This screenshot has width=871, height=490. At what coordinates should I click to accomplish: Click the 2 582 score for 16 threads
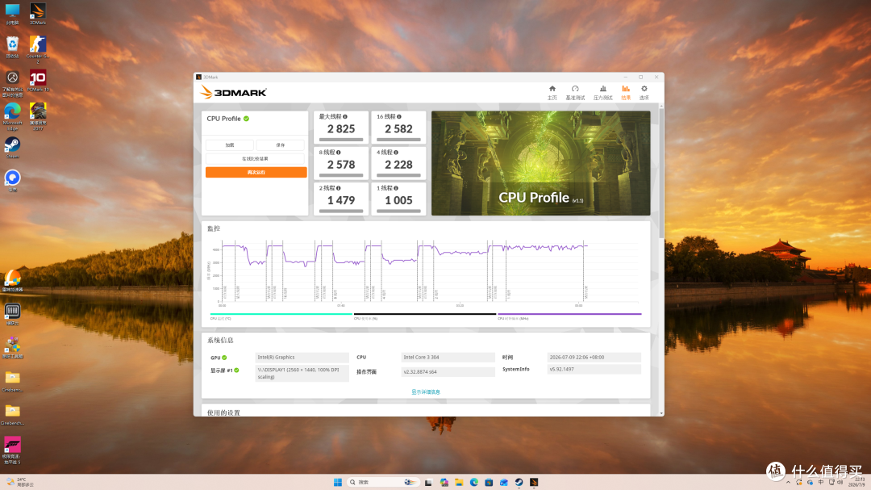click(399, 129)
